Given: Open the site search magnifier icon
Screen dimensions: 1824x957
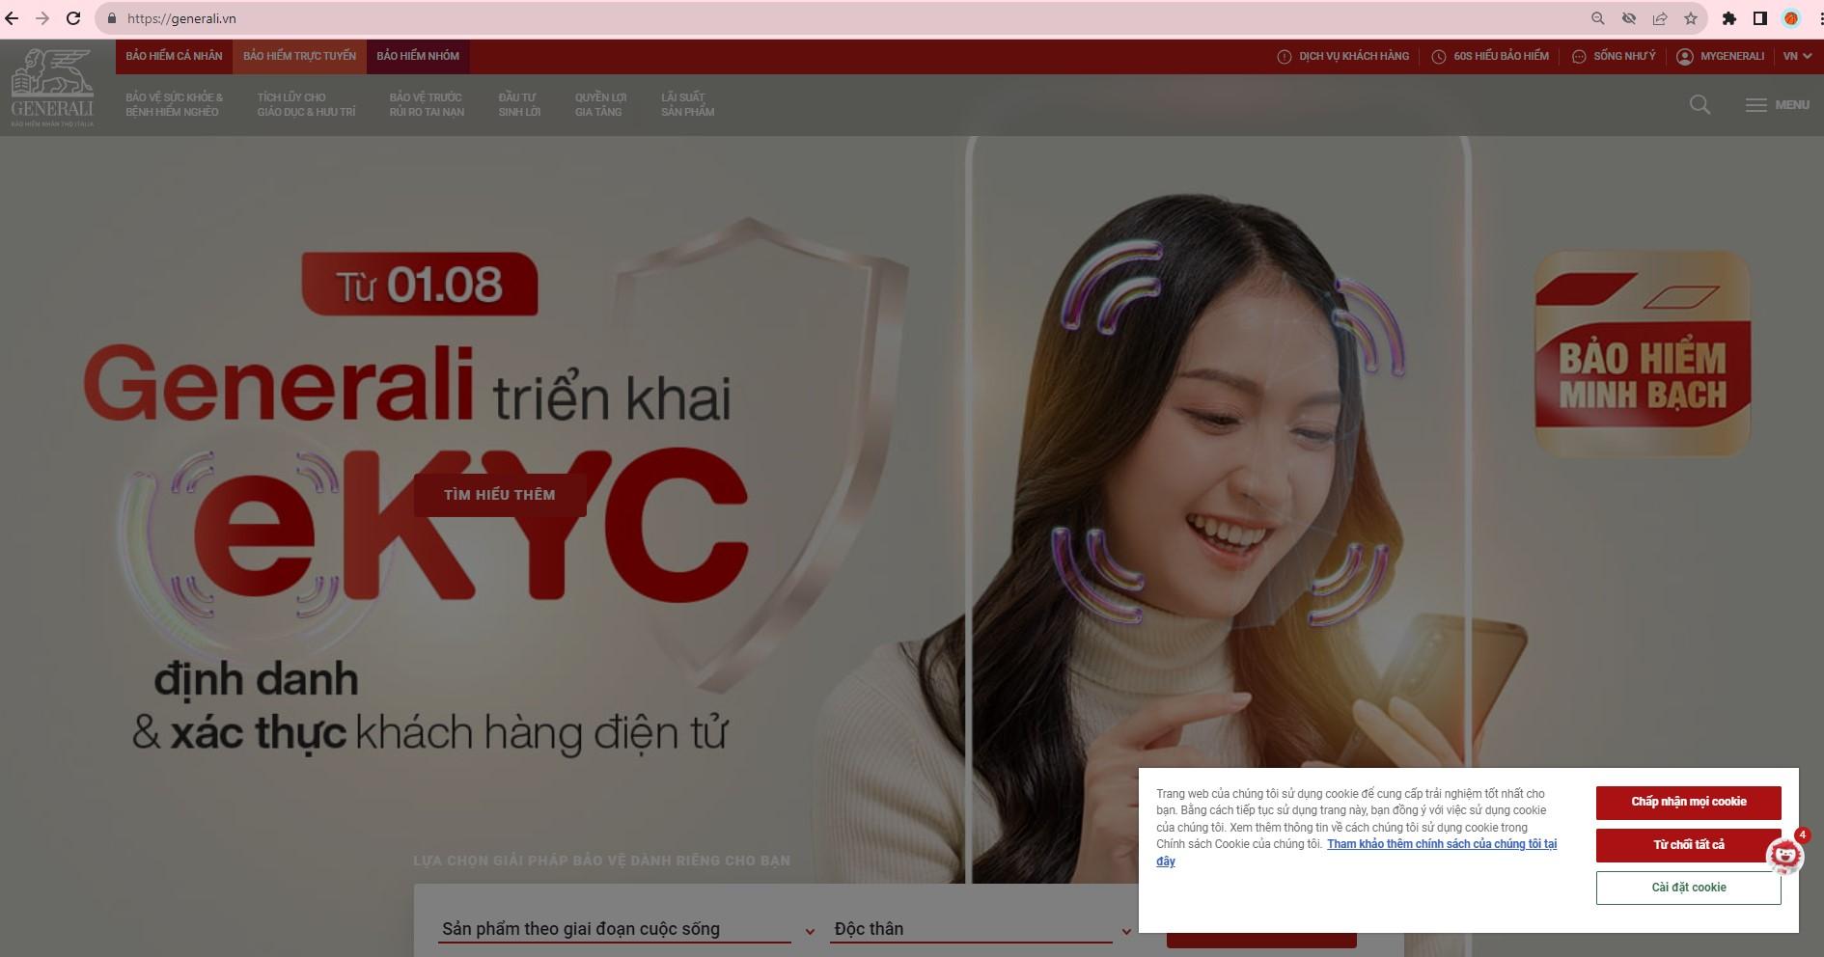Looking at the screenshot, I should pos(1700,105).
